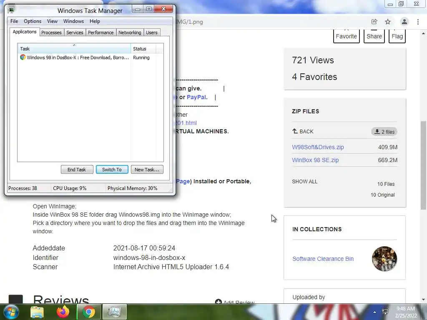Screen dimensions: 427x320
Task: Open the Chrome three-dot menu
Action: [x=418, y=22]
